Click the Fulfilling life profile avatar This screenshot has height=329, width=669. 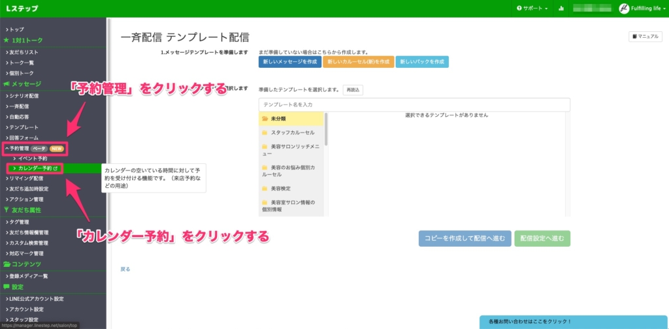coord(624,8)
